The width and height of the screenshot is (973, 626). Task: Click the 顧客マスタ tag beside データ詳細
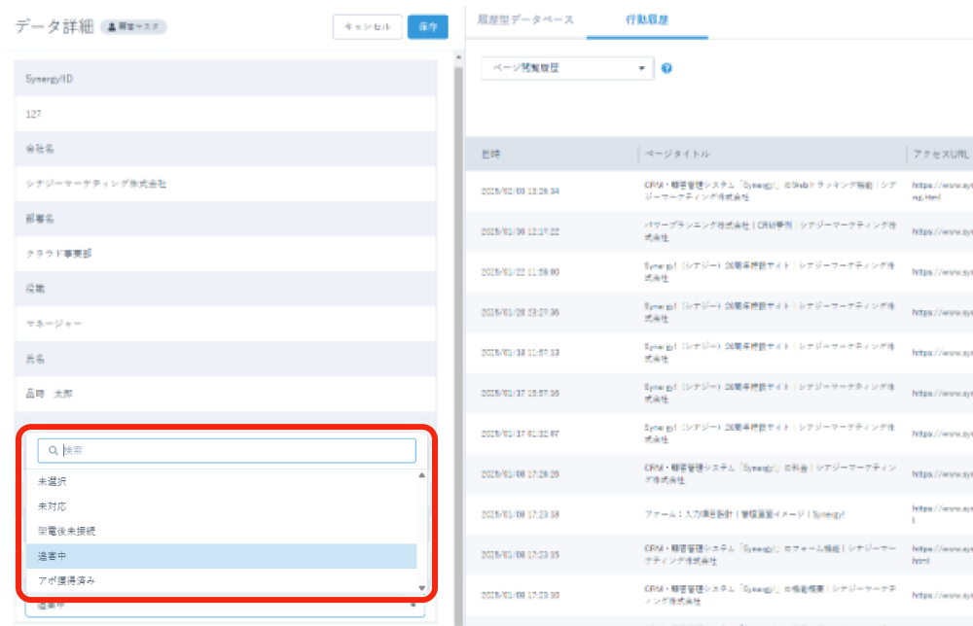[x=133, y=27]
